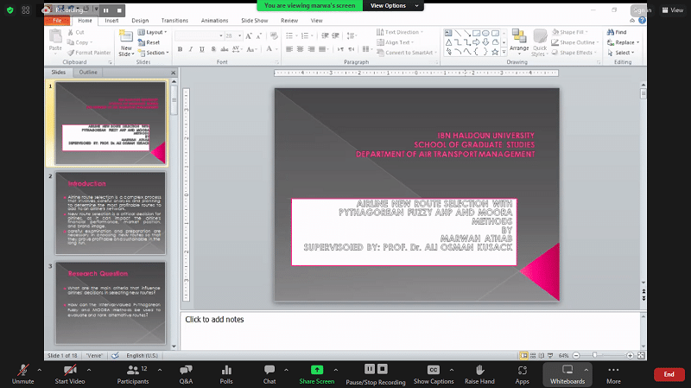Click the green Share Screen icon
The width and height of the screenshot is (691, 388).
coord(316,372)
